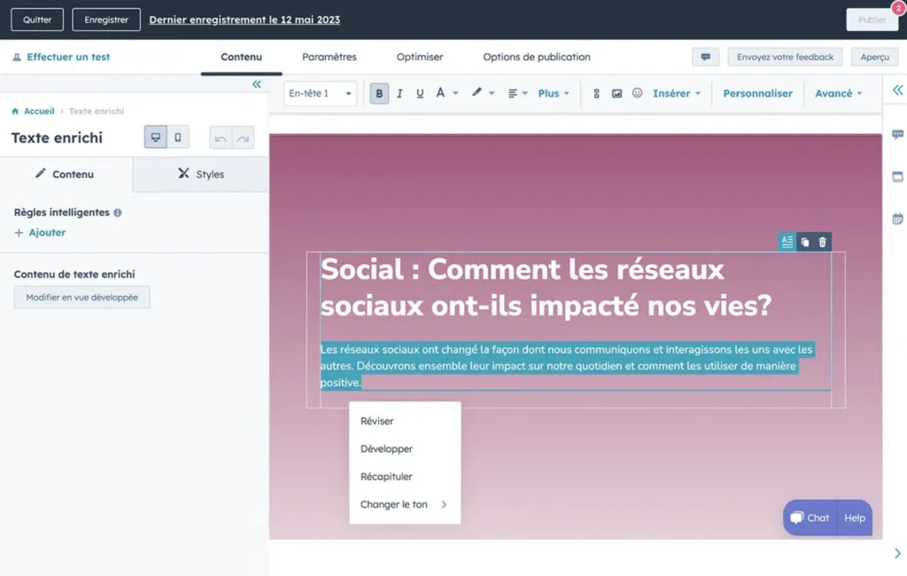
Task: Open the comments panel on the right sidebar
Action: (897, 134)
